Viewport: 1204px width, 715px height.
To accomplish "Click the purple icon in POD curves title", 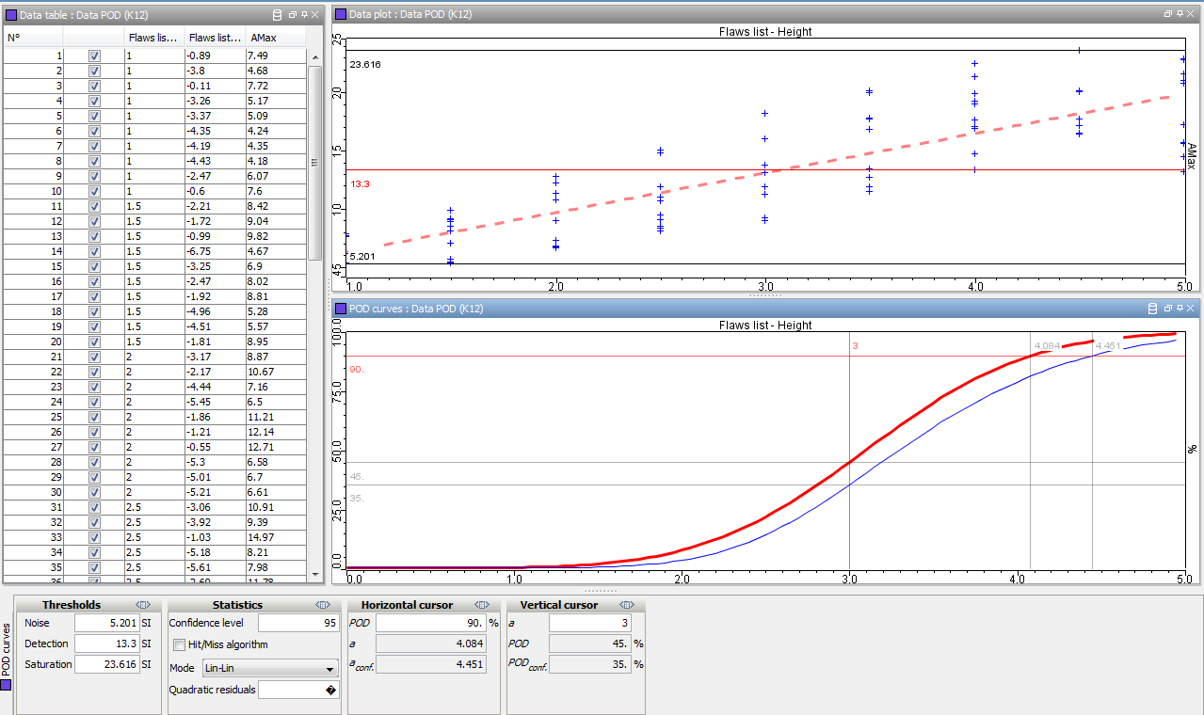I will (340, 309).
